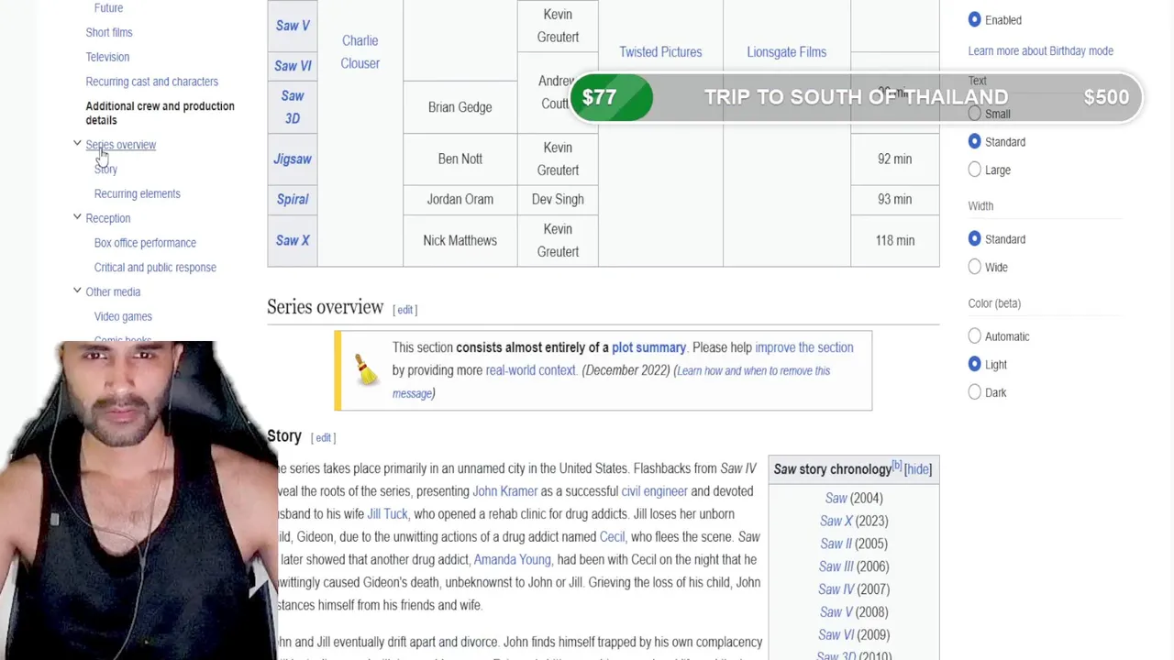1174x660 pixels.
Task: Open civil engineer link
Action: (x=654, y=491)
